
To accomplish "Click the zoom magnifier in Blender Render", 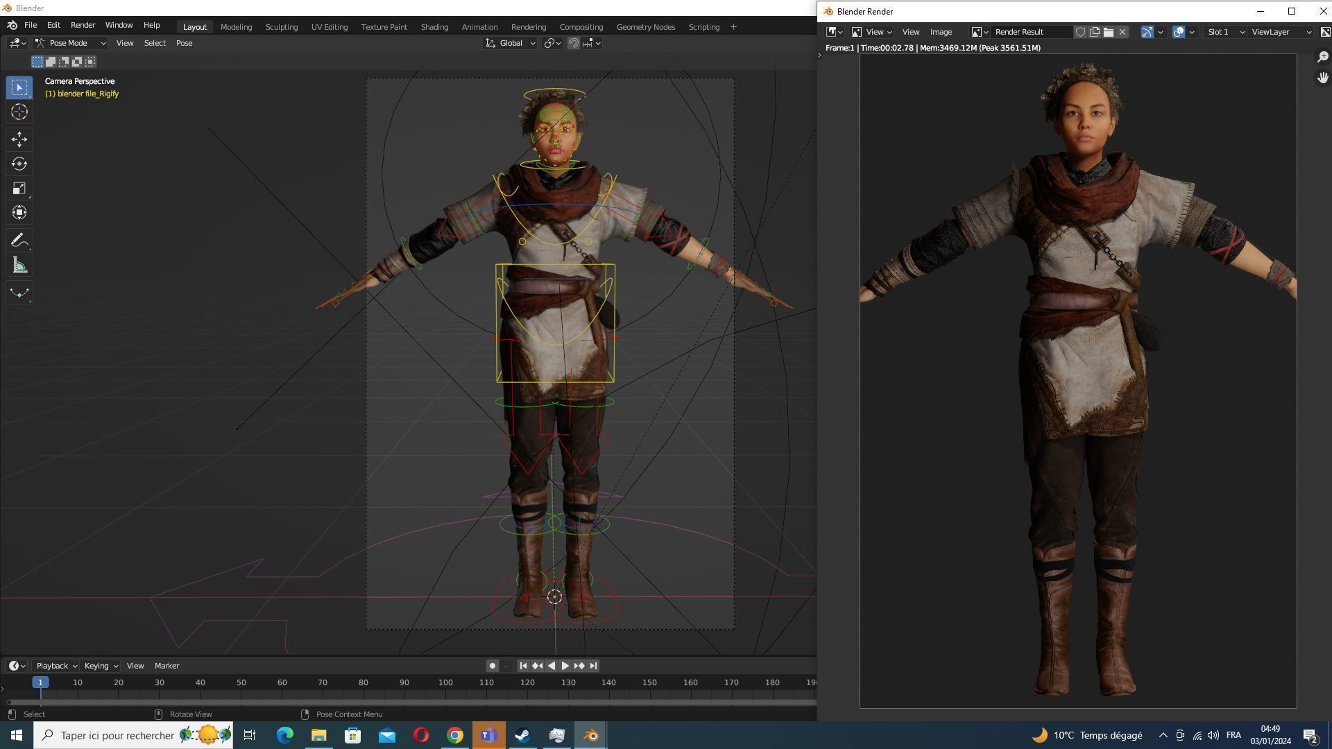I will [x=1322, y=57].
